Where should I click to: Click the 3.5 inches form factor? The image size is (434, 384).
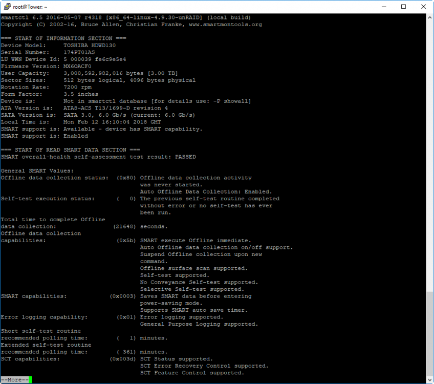point(81,94)
